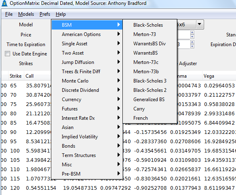Open the File menu
Viewport: 236px width, 195px height.
click(9, 14)
